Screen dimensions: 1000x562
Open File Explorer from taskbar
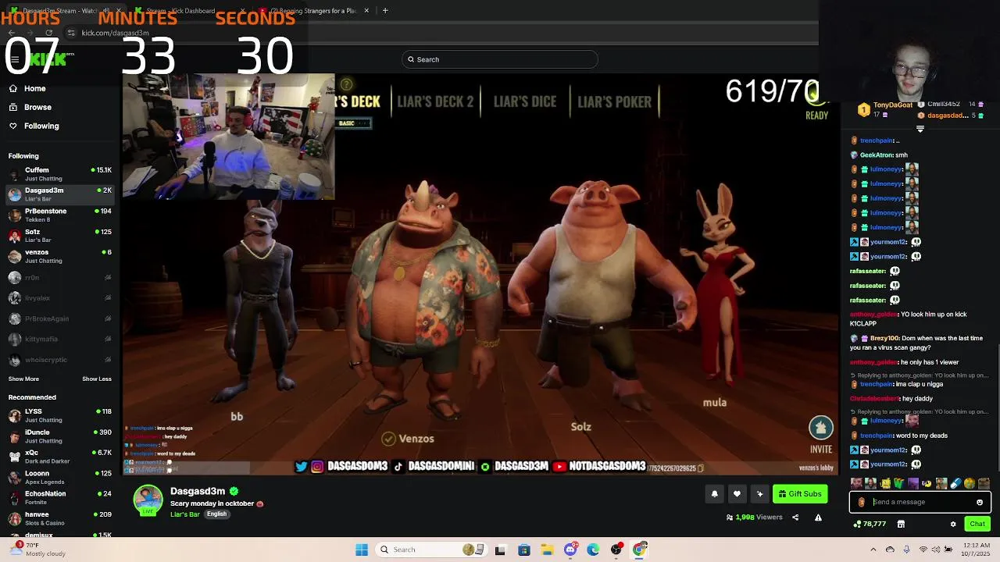coord(547,550)
